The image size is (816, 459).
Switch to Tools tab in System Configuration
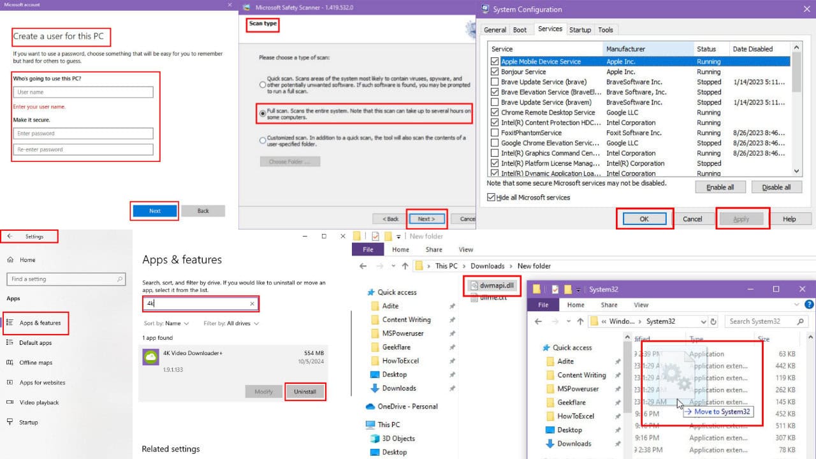(606, 30)
